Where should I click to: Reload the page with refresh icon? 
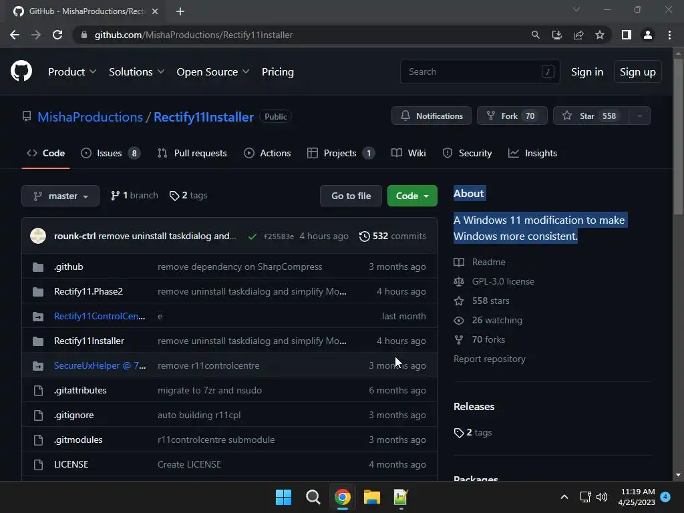coord(57,35)
